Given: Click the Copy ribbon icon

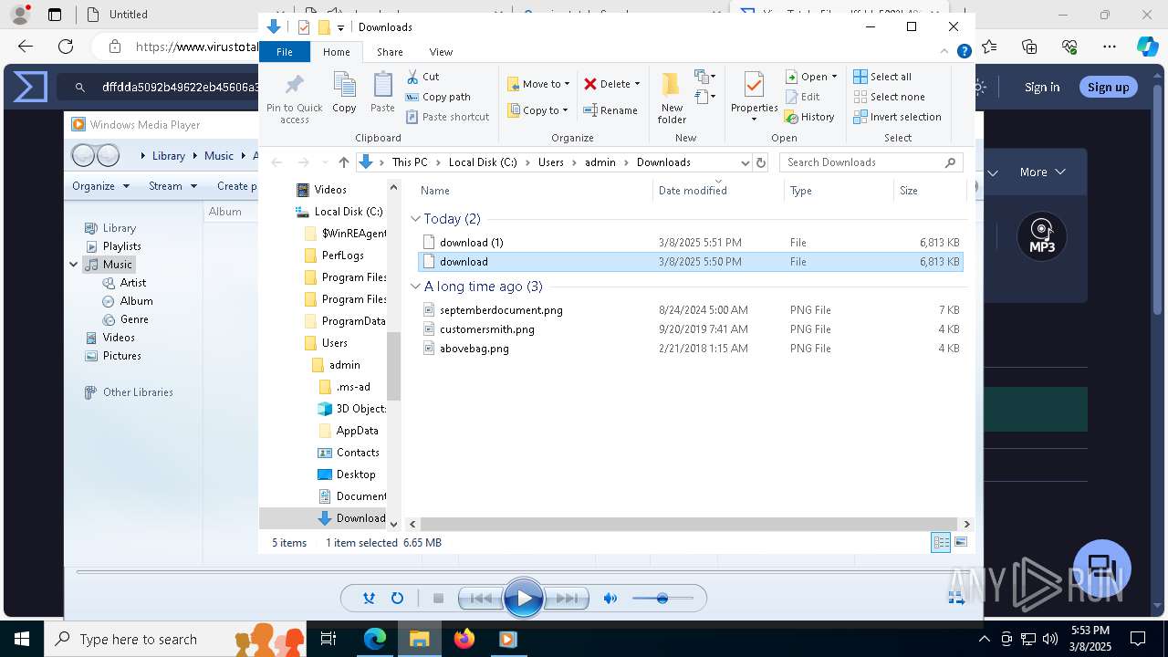Looking at the screenshot, I should (344, 92).
